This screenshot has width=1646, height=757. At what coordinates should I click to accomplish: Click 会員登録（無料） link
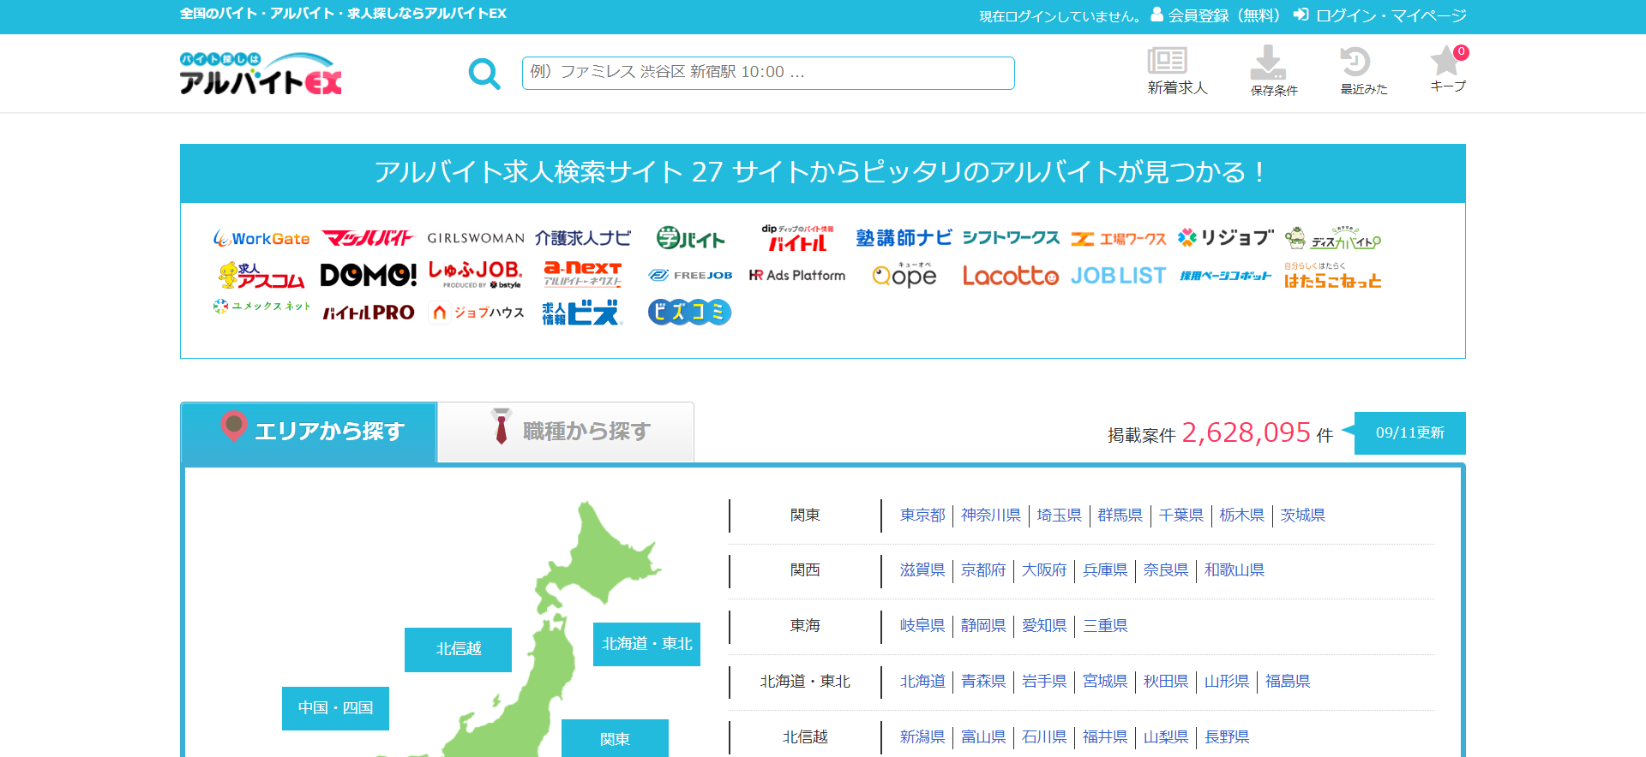[x=1216, y=15]
